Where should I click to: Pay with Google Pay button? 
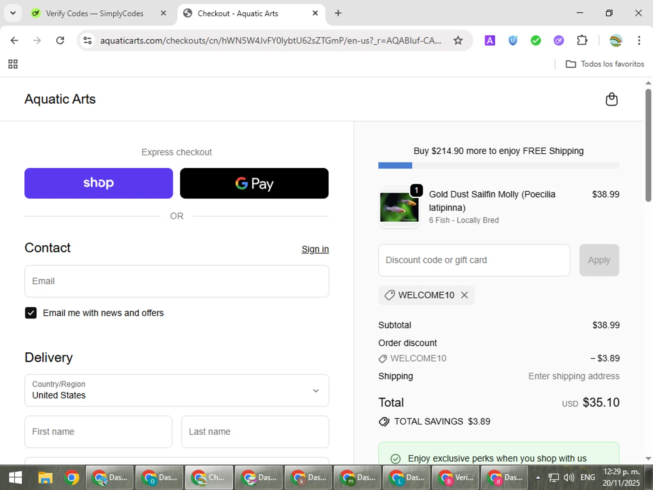(x=254, y=183)
